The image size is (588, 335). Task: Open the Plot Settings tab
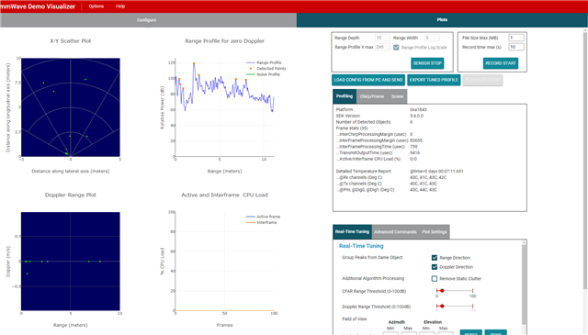(x=435, y=232)
